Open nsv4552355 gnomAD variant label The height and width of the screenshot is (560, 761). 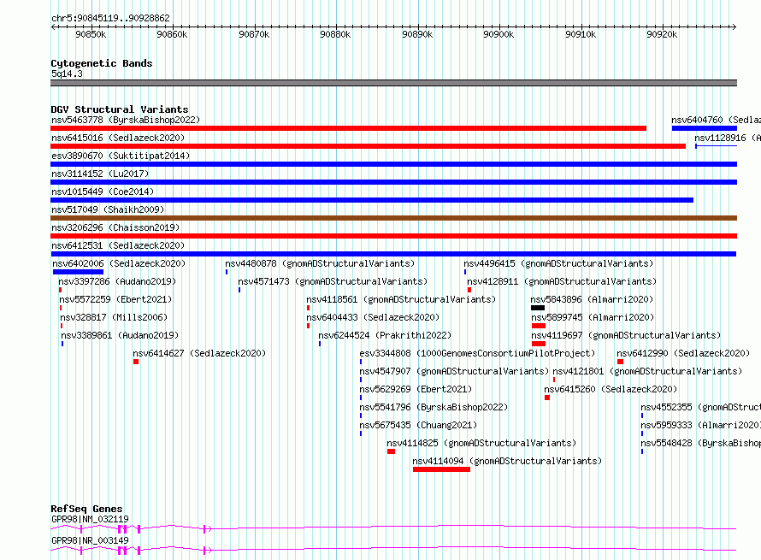coord(700,407)
